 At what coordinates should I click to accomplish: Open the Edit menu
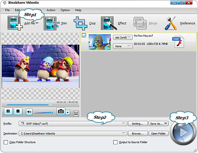click(x=17, y=10)
